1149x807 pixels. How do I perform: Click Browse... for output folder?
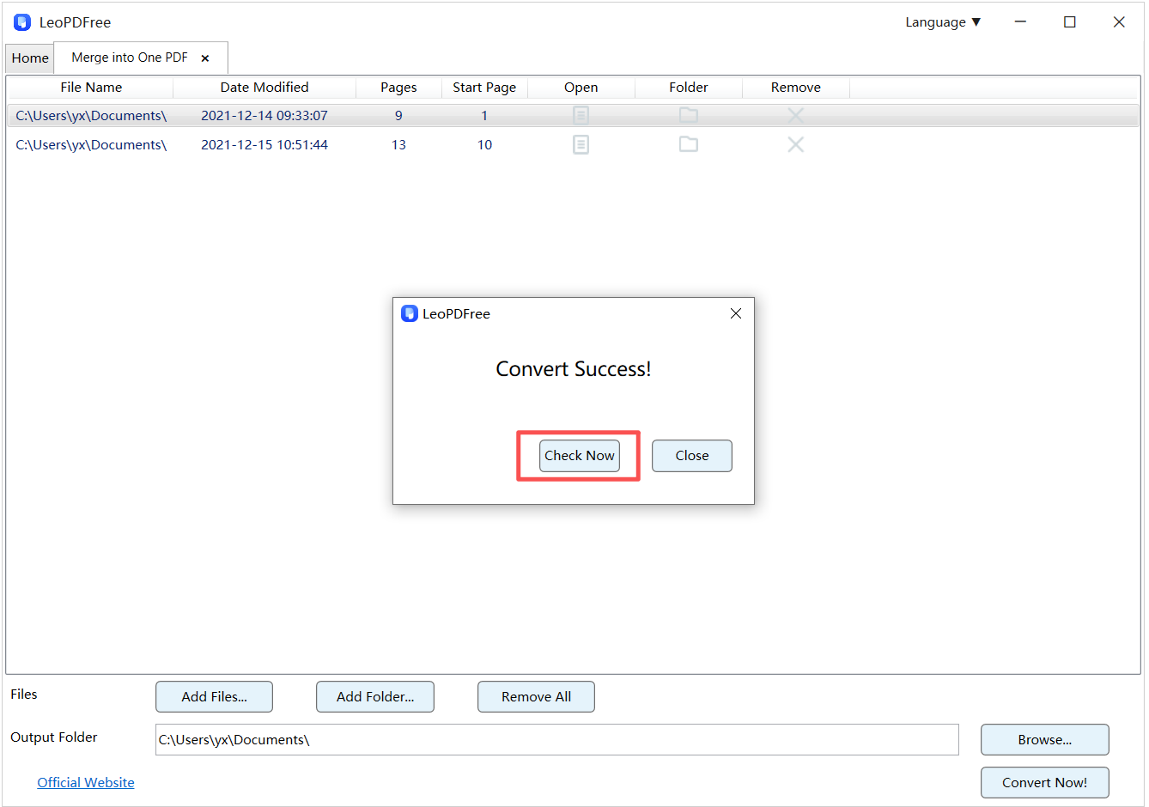coord(1045,739)
